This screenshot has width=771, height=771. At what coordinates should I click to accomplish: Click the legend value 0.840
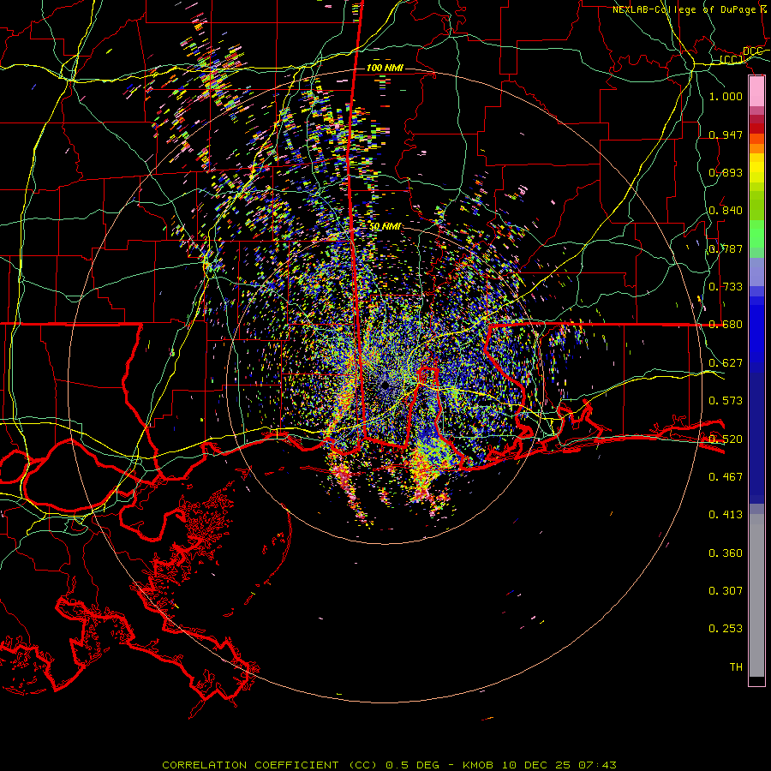pos(726,210)
